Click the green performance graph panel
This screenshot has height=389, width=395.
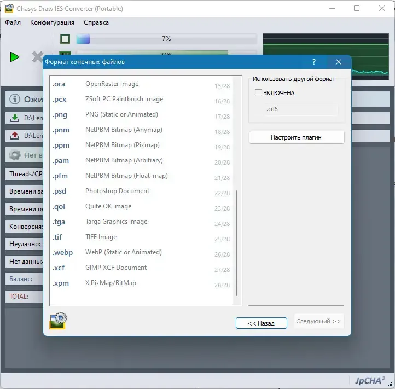point(326,56)
